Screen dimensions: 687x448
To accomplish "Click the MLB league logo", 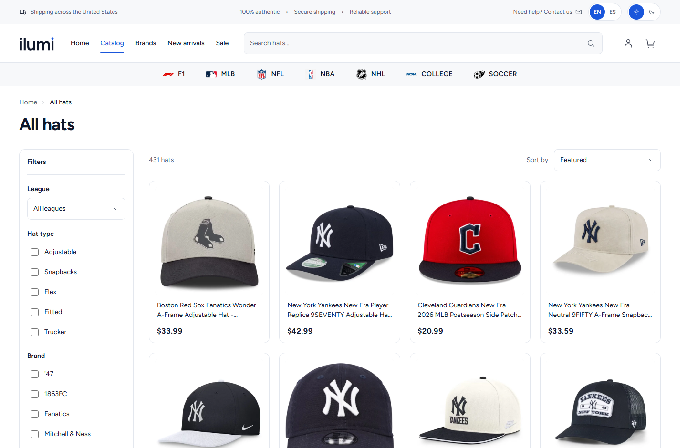I will pyautogui.click(x=211, y=74).
